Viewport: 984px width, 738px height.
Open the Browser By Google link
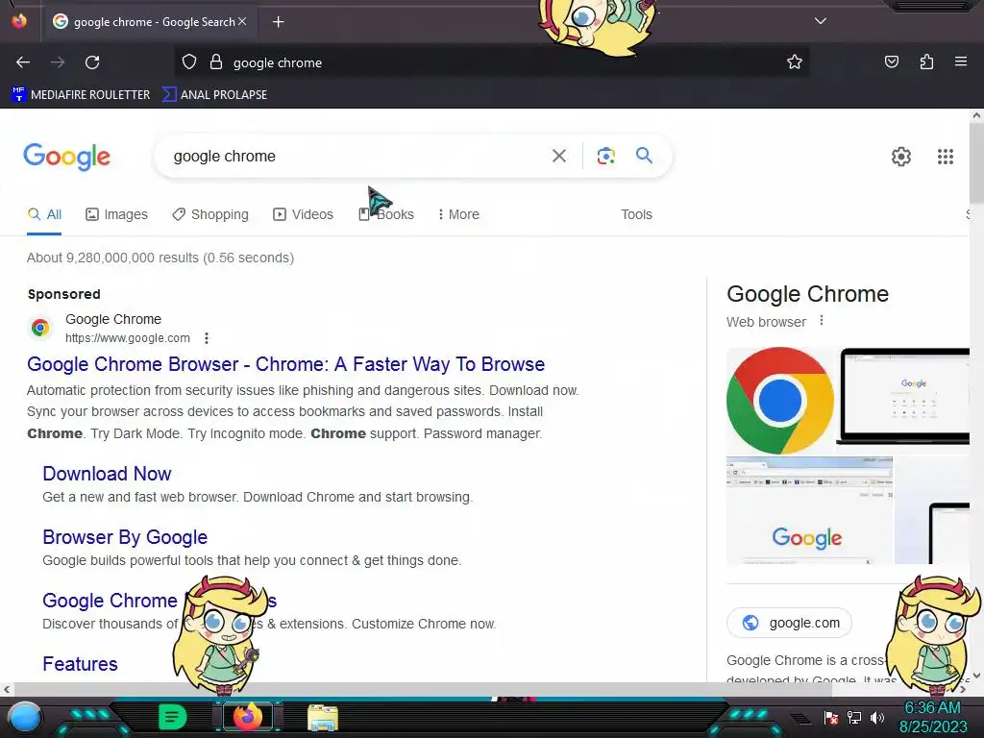[x=125, y=537]
